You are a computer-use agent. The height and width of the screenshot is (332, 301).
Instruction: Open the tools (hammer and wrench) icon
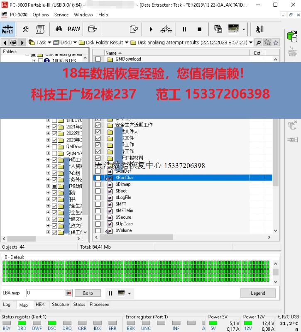point(26,29)
